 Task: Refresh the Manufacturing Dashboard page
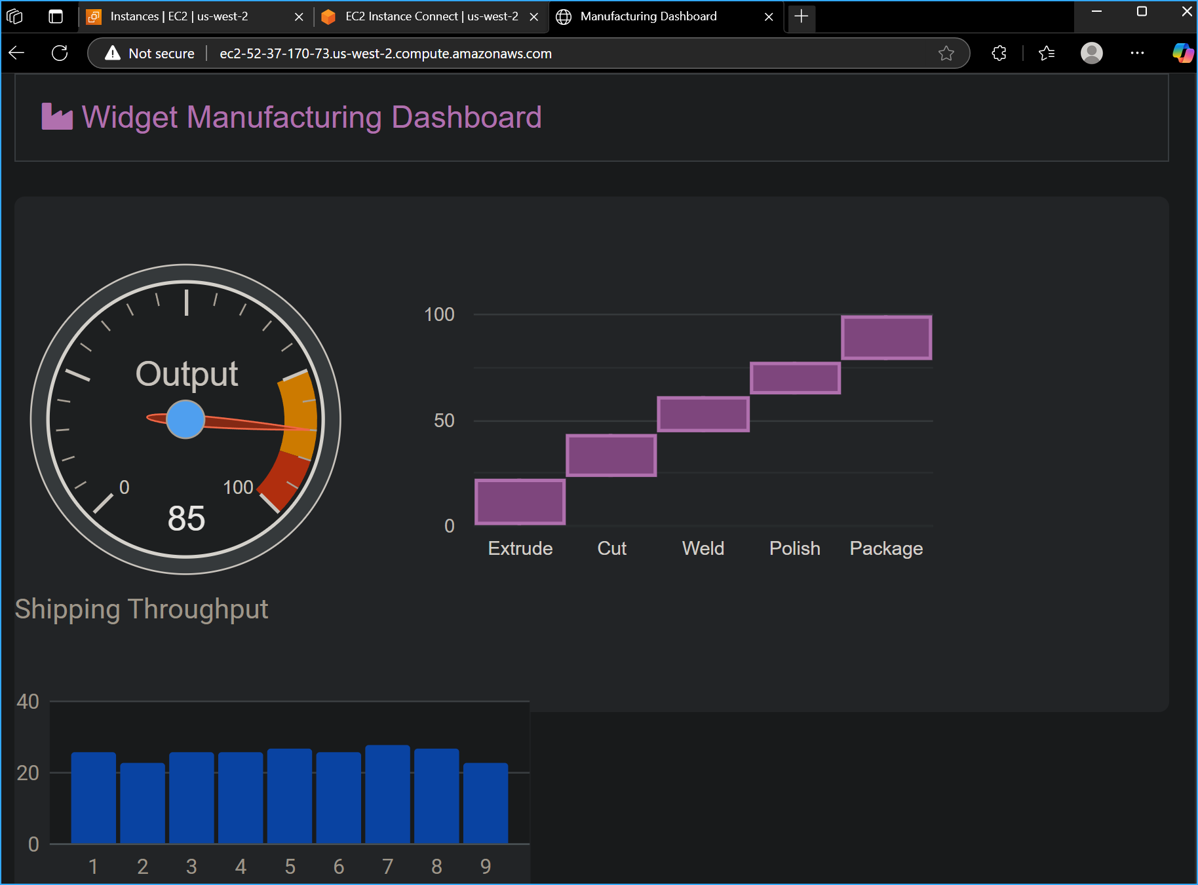[60, 53]
